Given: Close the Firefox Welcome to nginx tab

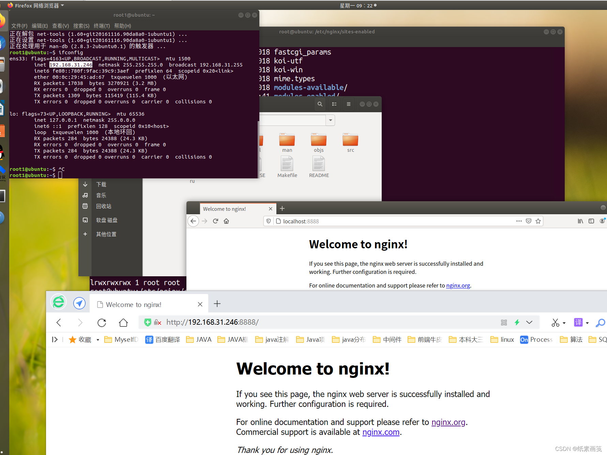Looking at the screenshot, I should 271,209.
